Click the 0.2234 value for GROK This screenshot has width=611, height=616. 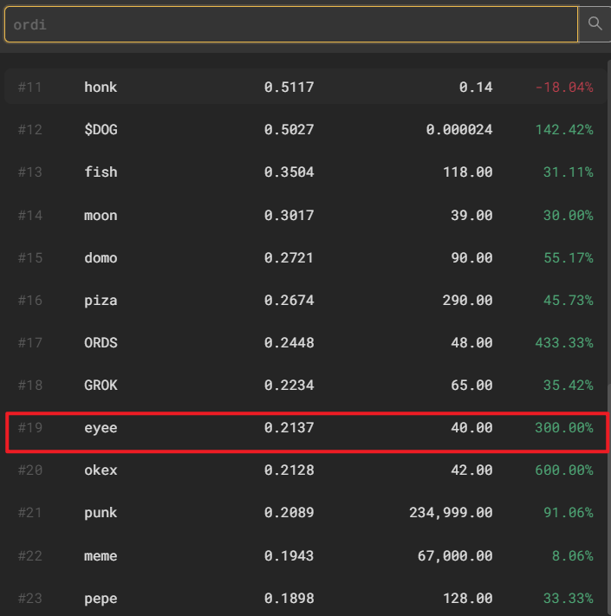[289, 385]
